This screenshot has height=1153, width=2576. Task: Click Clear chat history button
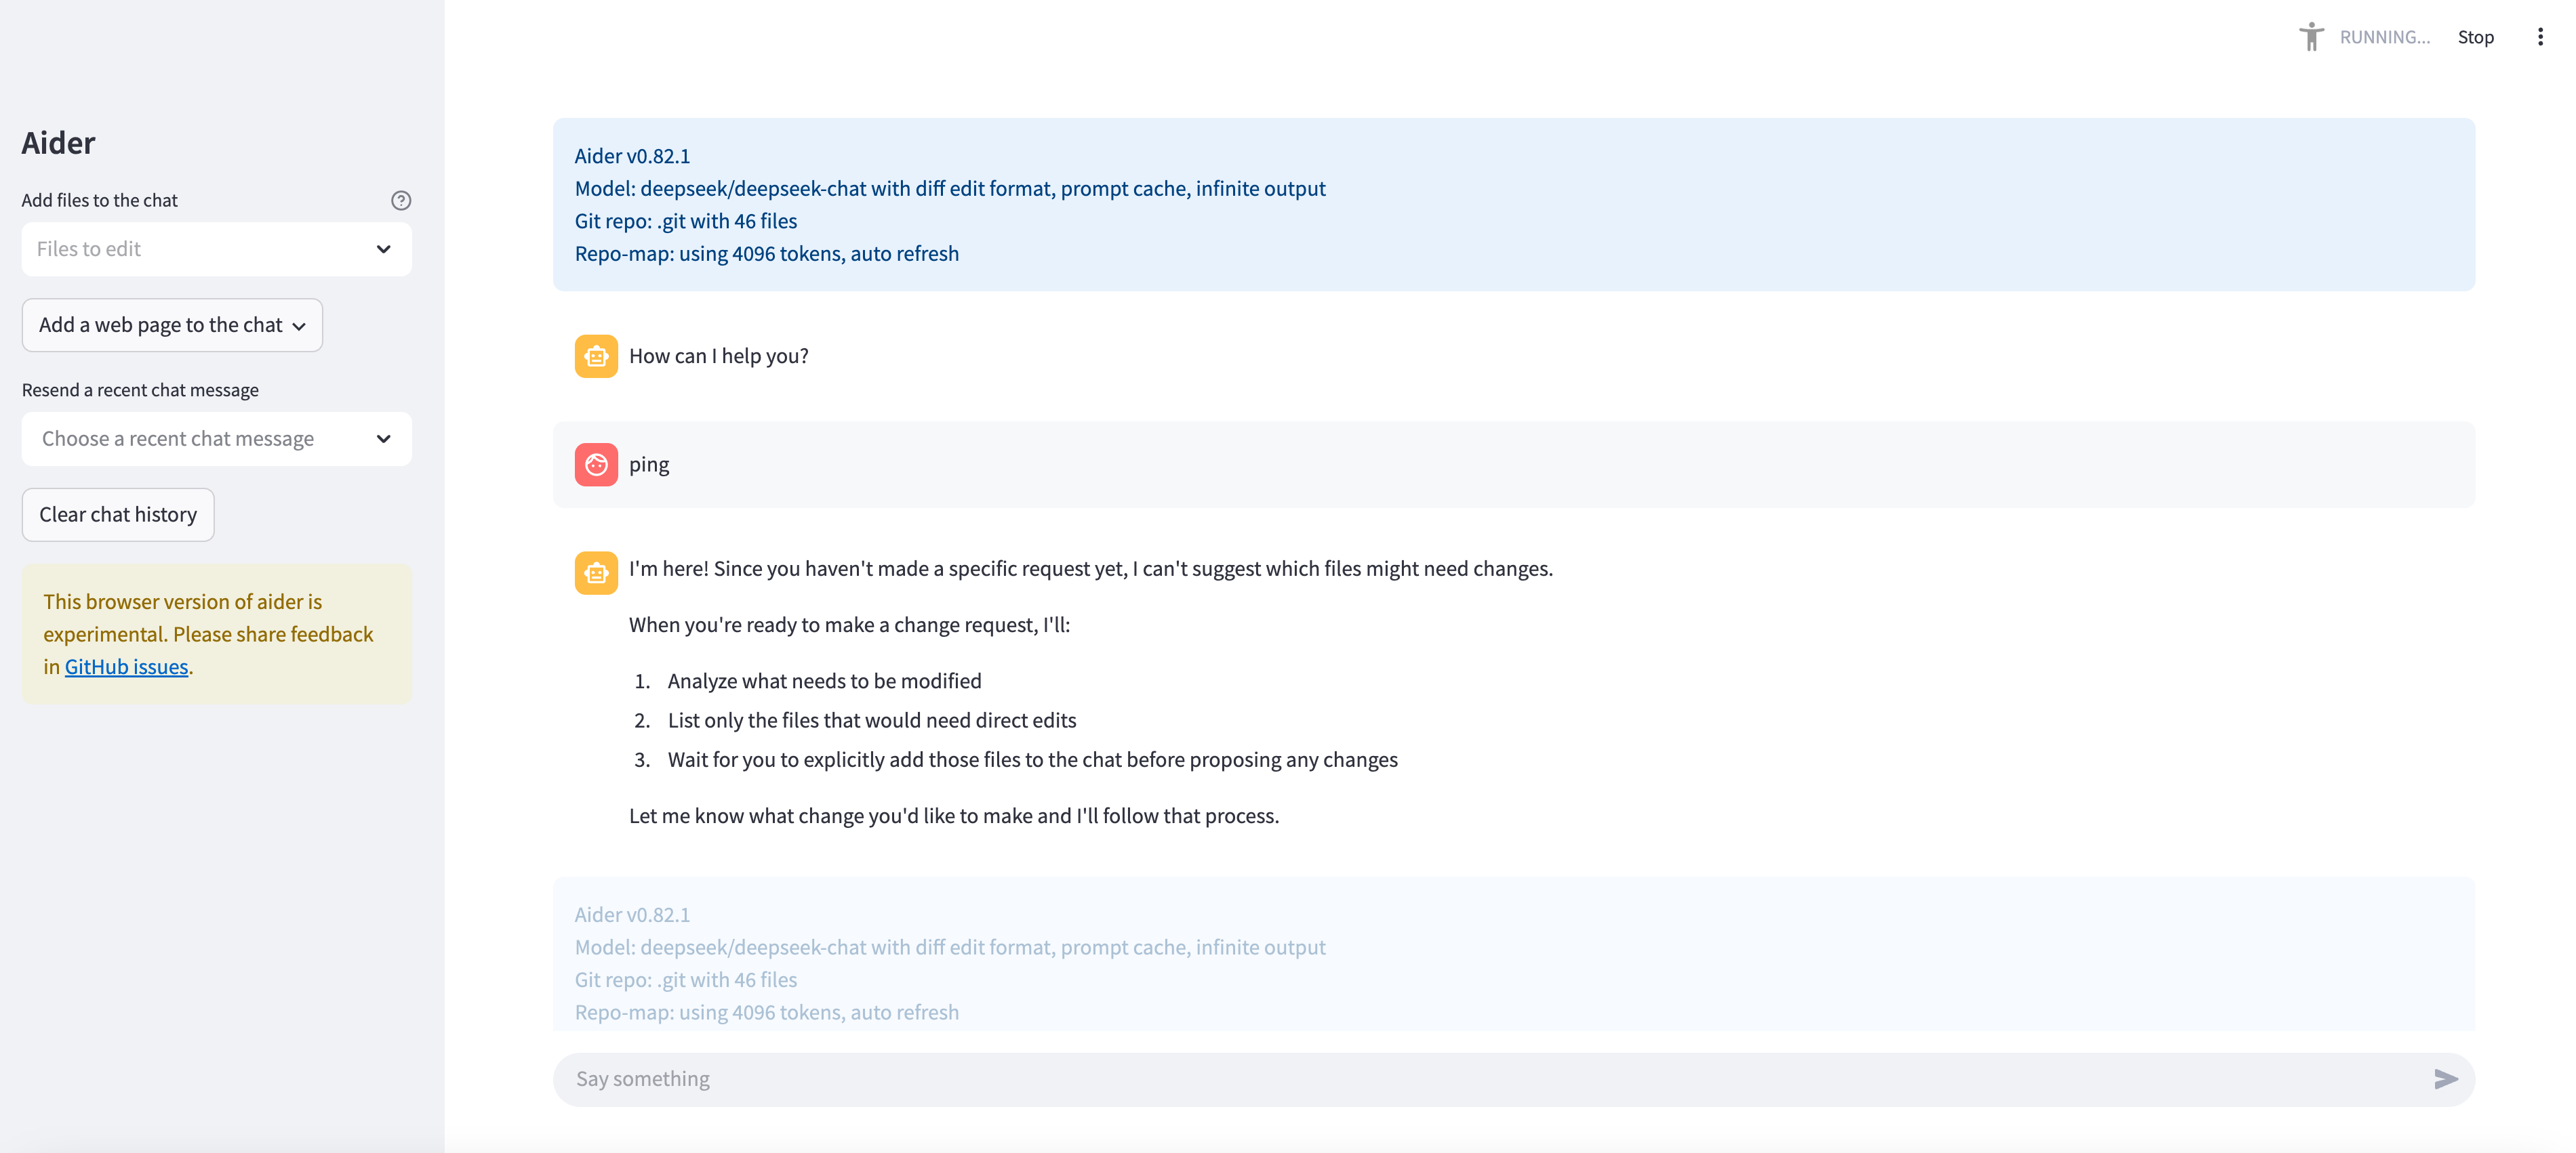pyautogui.click(x=118, y=515)
